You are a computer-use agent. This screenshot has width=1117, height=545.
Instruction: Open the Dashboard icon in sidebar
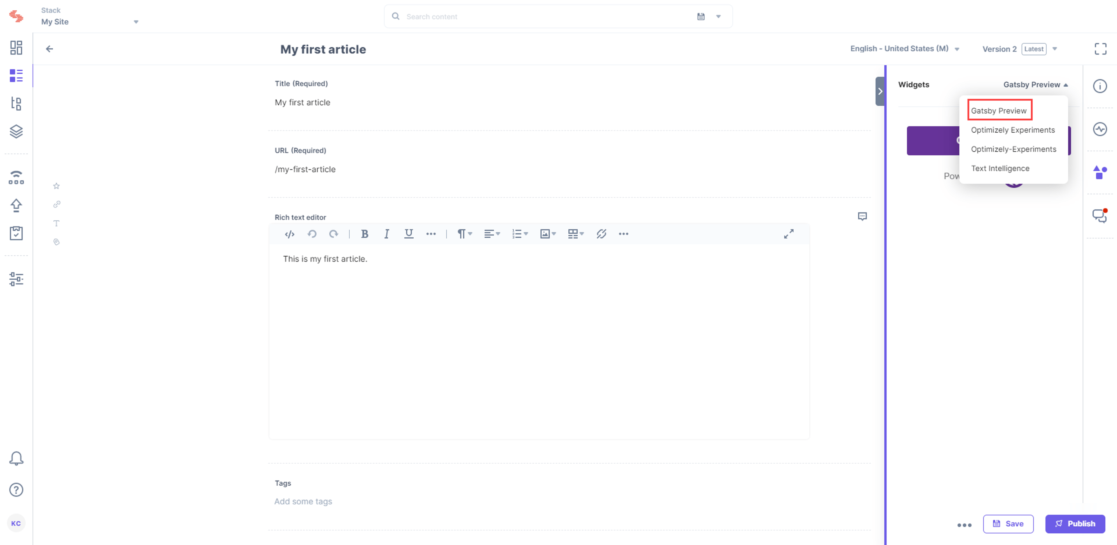coord(16,48)
